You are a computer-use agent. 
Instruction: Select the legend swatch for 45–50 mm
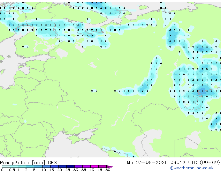102,166
